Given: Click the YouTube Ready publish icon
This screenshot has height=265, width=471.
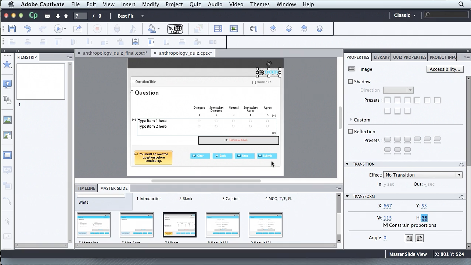Looking at the screenshot, I should point(175,29).
